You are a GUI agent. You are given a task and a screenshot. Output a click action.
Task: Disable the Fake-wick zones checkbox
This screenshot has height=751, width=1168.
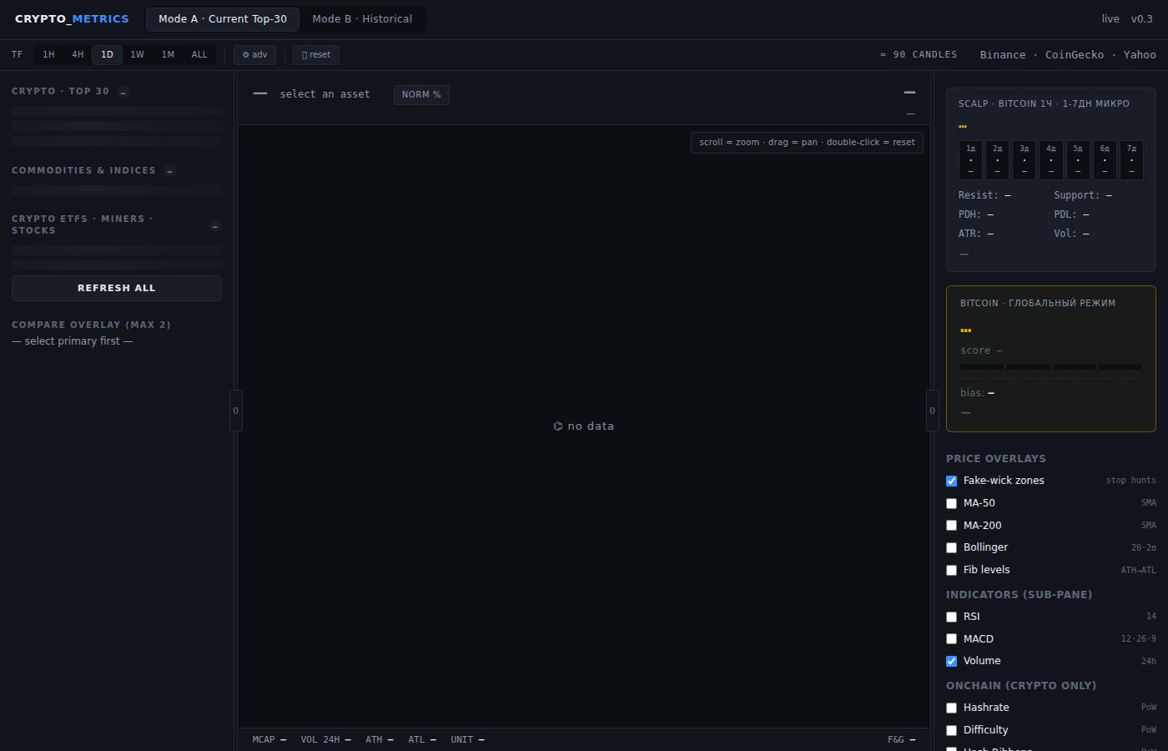click(x=951, y=481)
